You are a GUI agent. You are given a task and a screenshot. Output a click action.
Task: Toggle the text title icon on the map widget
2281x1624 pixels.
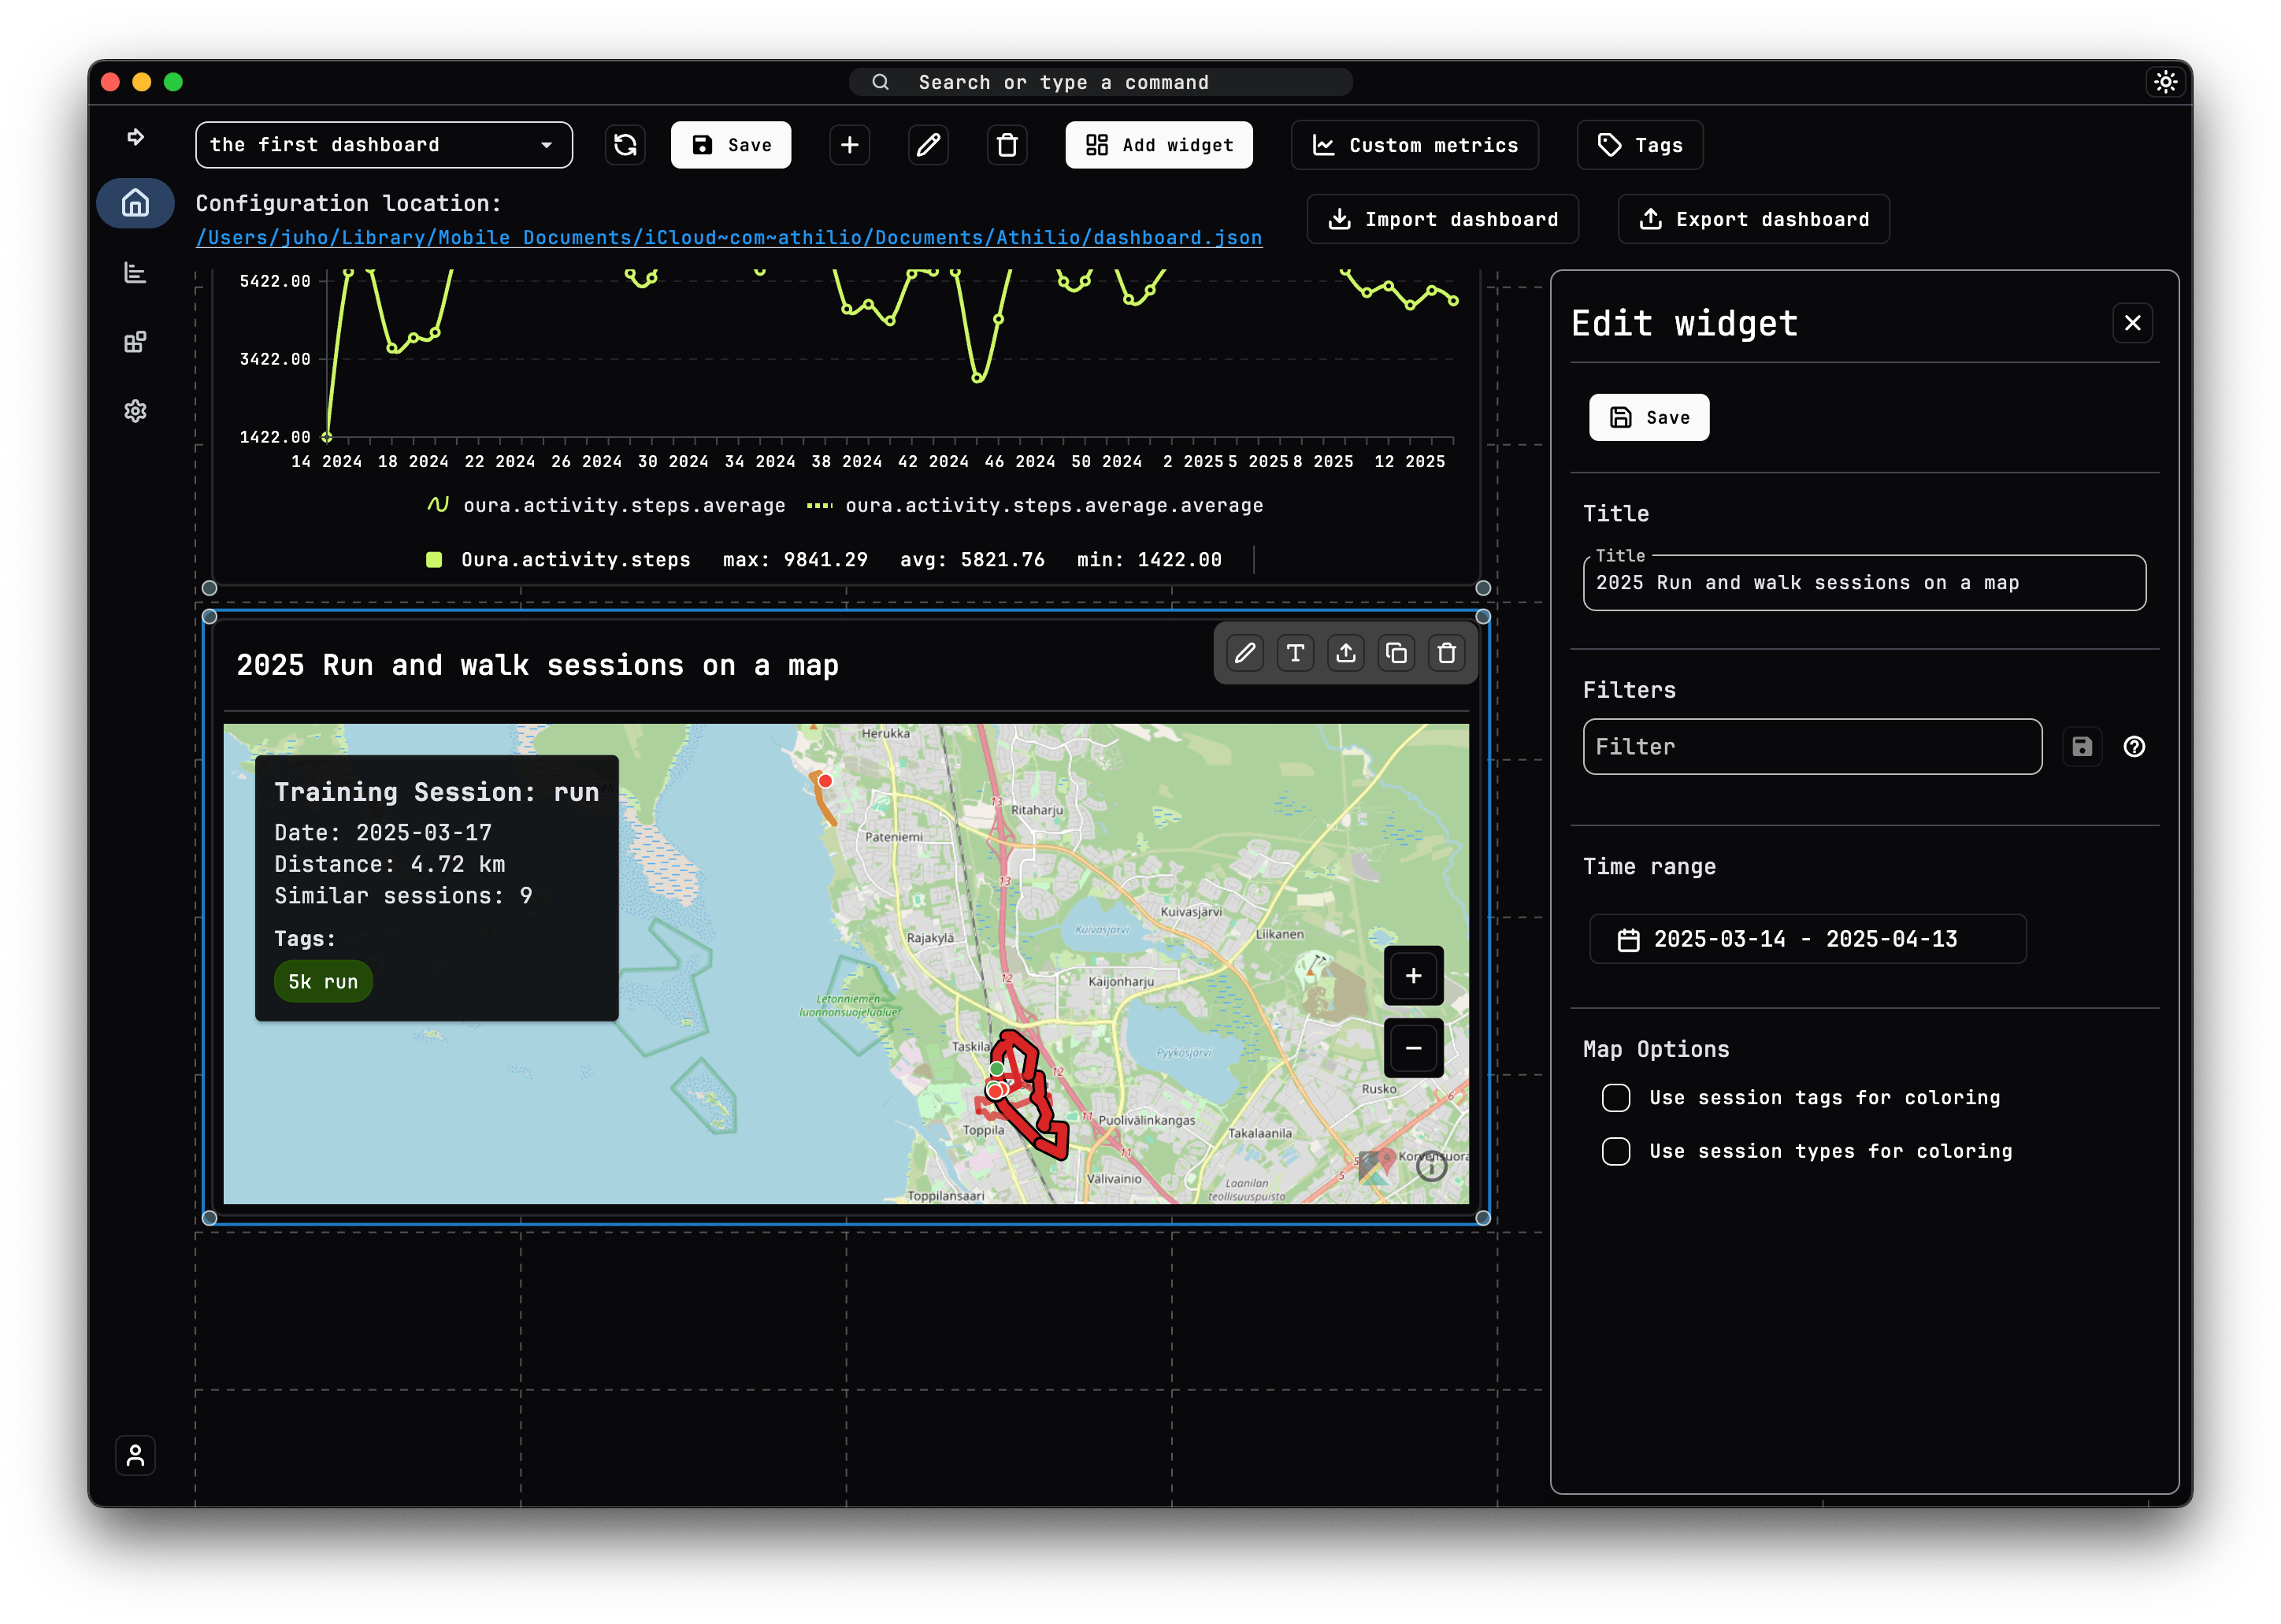[1295, 653]
